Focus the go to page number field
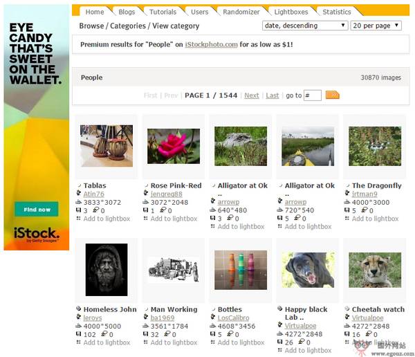 [x=313, y=95]
